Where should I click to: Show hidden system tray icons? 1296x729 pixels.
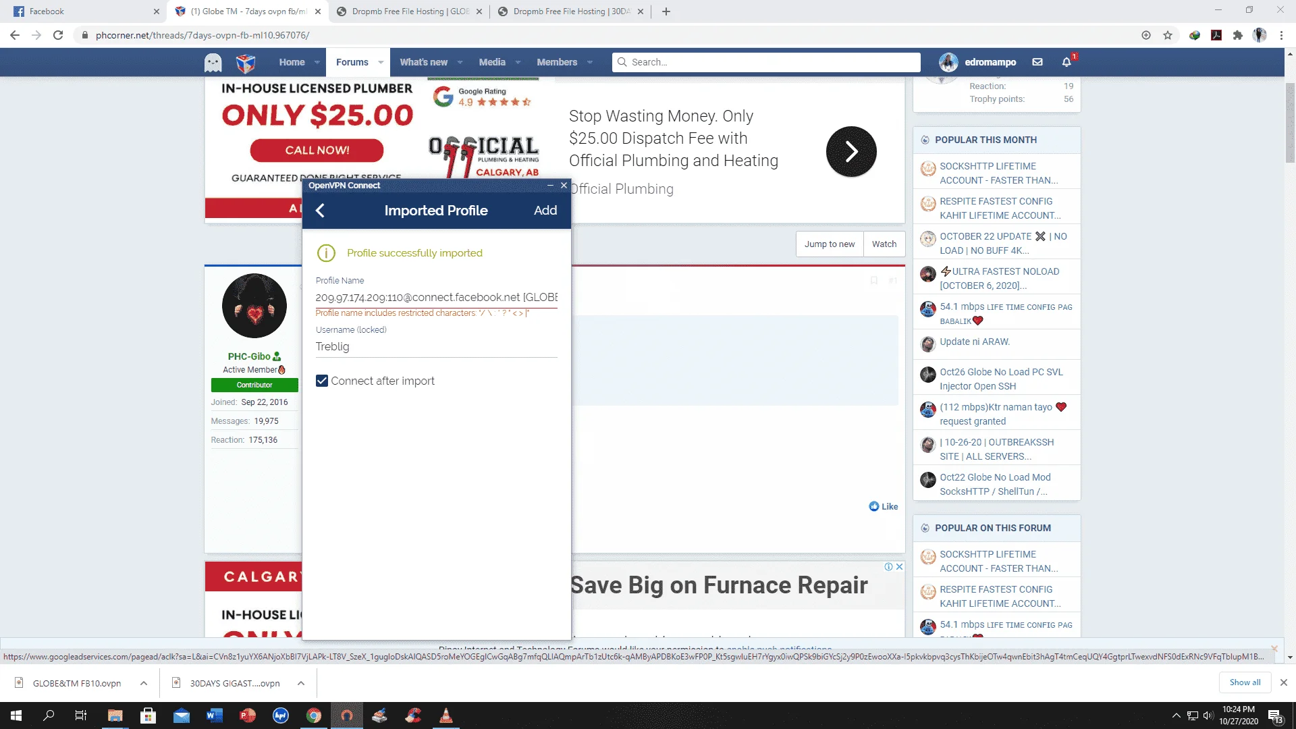[1177, 715]
